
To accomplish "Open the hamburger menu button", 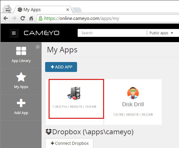I will (x=13, y=33).
